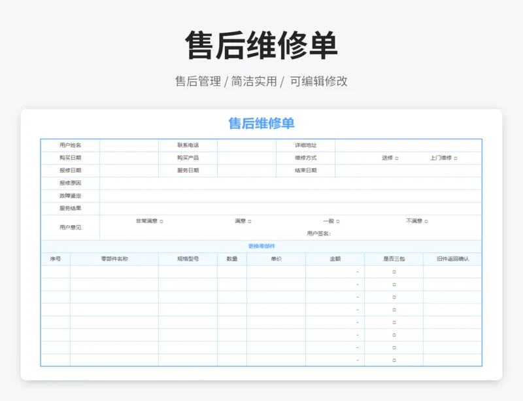
Task: Click the empty cell beside 购买日期
Action: (129, 158)
